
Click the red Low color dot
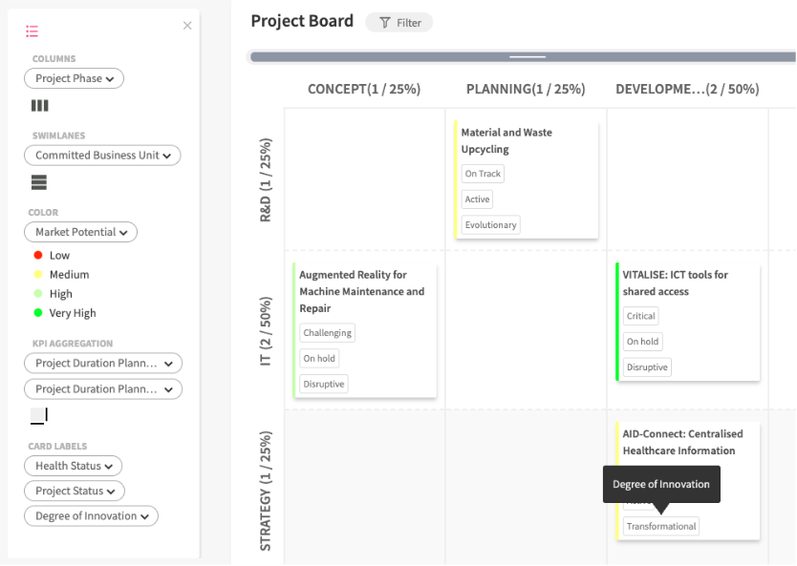38,256
